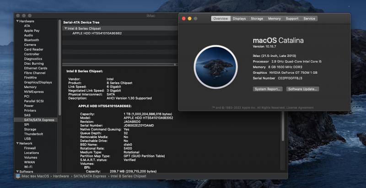The image size is (366, 188).
Task: Select Disc Burning entry
Action: point(33,63)
